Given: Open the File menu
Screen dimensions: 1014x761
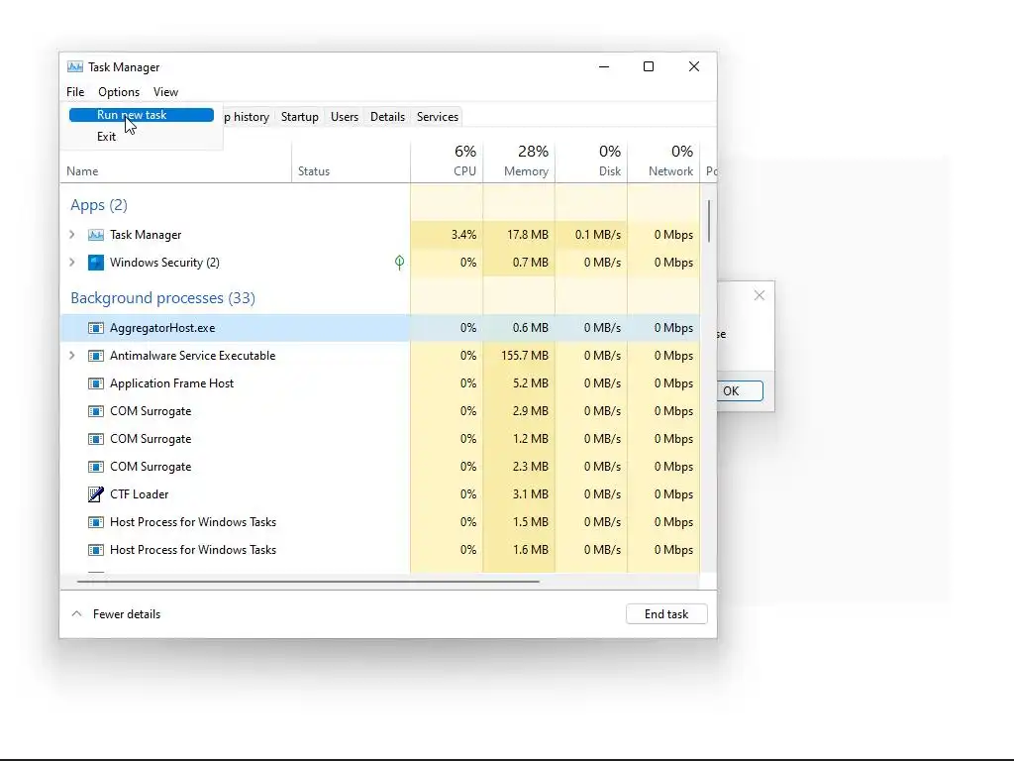Looking at the screenshot, I should click(x=75, y=92).
